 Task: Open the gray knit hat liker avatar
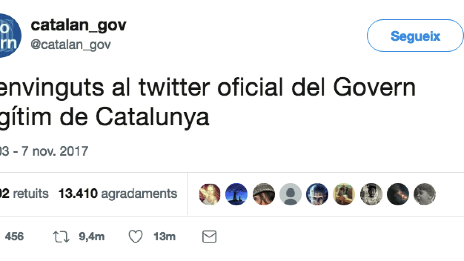coord(264,194)
